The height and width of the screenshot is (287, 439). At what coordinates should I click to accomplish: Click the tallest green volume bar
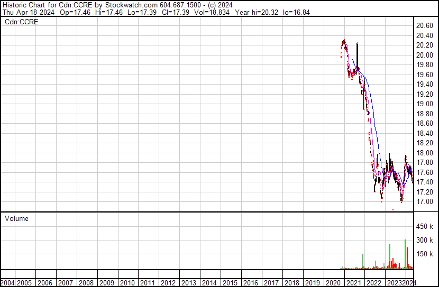click(x=405, y=254)
